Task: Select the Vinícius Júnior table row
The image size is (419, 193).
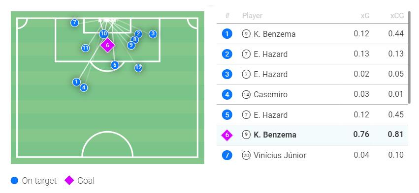Action: click(312, 155)
